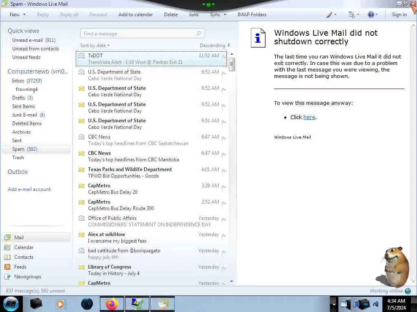Click Add to calendar in the toolbar
The image size is (417, 312).
click(x=136, y=15)
